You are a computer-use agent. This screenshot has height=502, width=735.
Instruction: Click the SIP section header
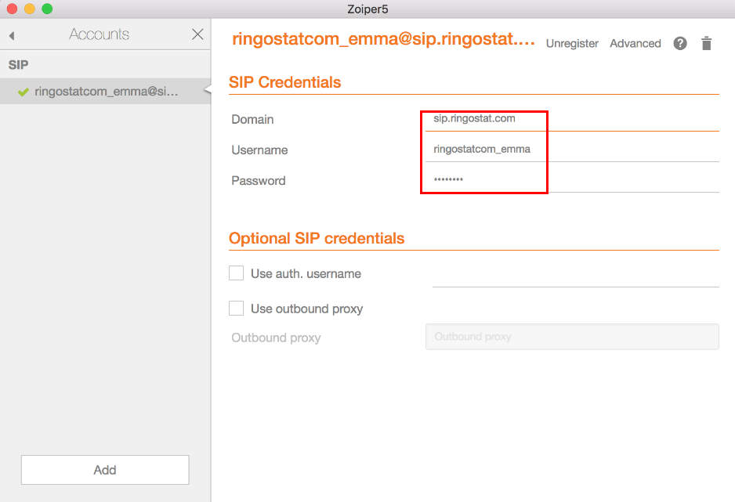click(x=18, y=65)
